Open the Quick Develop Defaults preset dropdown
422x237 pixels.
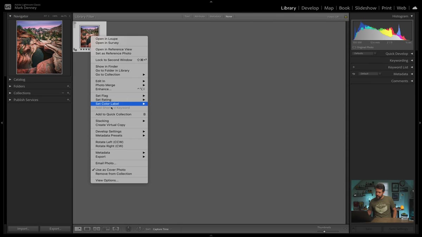point(365,53)
